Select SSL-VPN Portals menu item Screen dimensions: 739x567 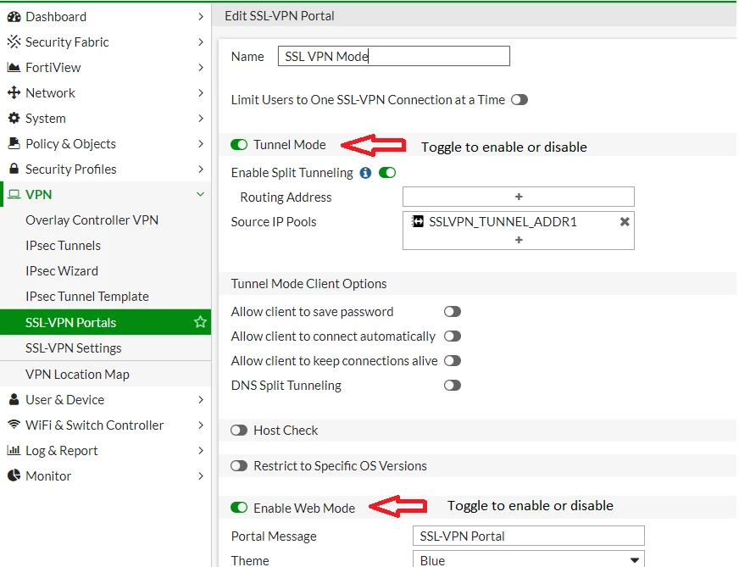106,322
